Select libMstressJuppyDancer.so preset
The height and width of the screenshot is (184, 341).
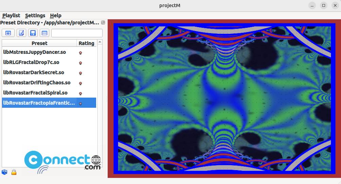(35, 52)
